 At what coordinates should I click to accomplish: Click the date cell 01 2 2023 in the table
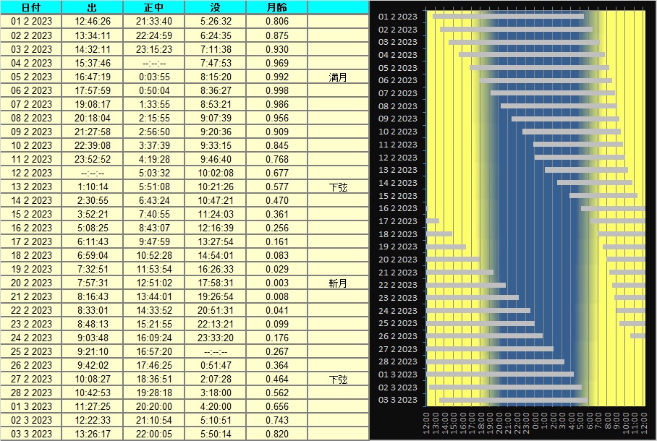tap(31, 22)
